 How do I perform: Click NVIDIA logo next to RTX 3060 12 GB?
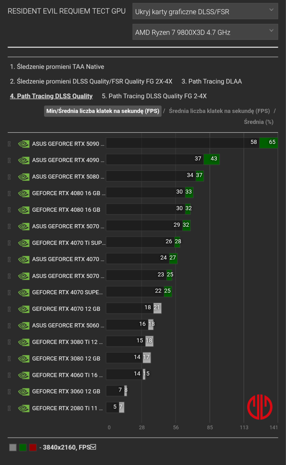pyautogui.click(x=24, y=392)
